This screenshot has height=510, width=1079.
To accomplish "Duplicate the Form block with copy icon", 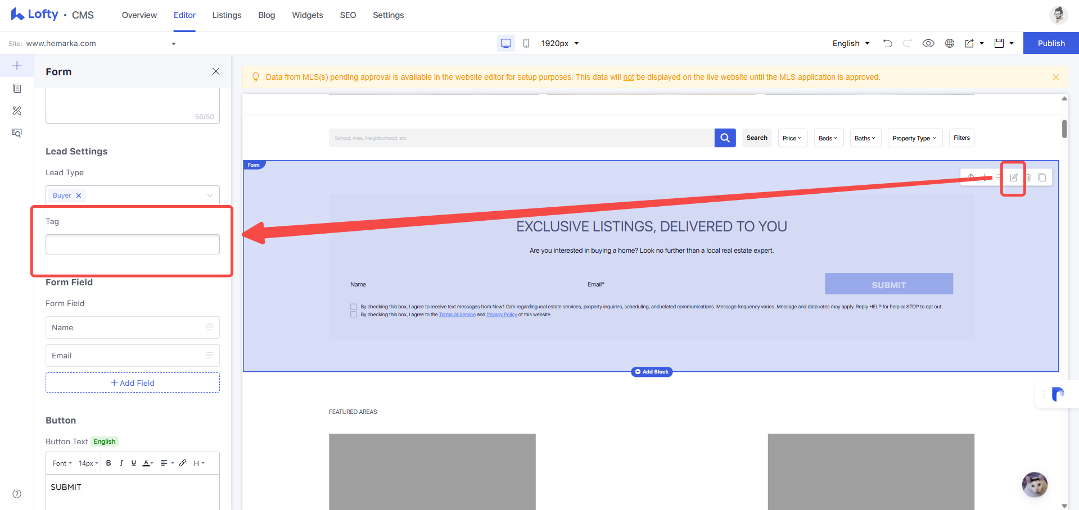I will [1042, 177].
